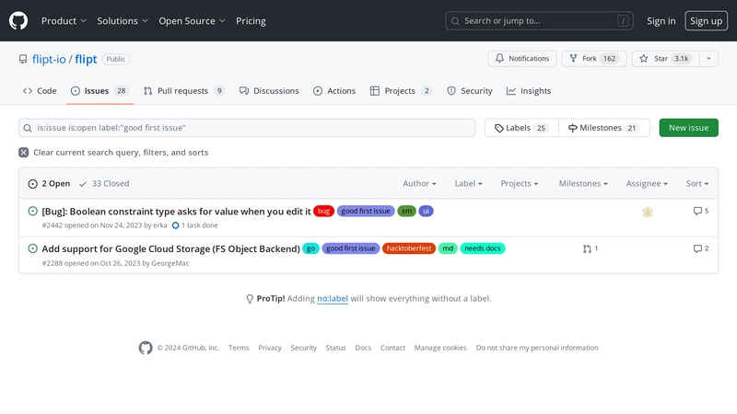Open the Insights tab
Viewport: 737px width, 414px height.
click(529, 91)
